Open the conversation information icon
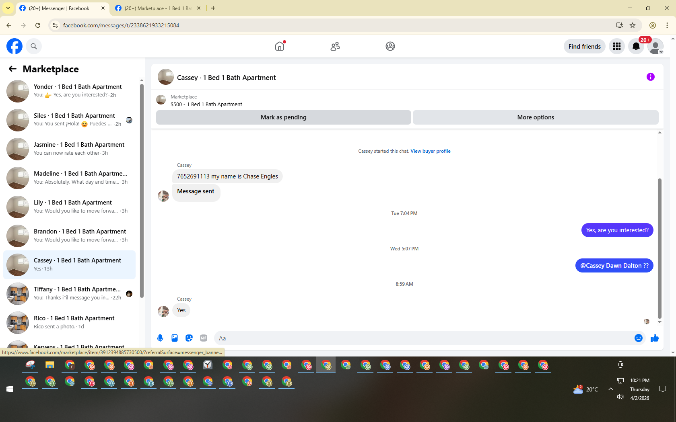The image size is (676, 422). (x=651, y=77)
